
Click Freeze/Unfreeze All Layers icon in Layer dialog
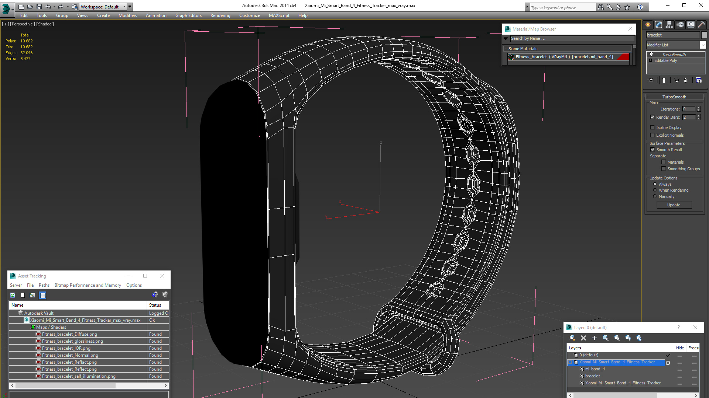[639, 338]
